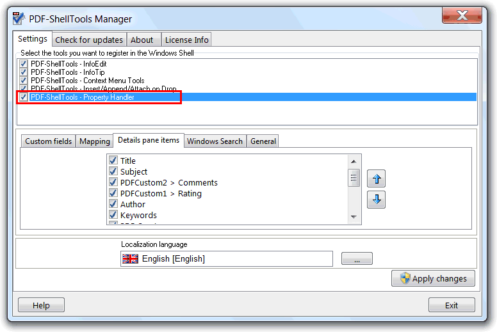Click the Help button
This screenshot has height=332, width=497.
click(41, 305)
